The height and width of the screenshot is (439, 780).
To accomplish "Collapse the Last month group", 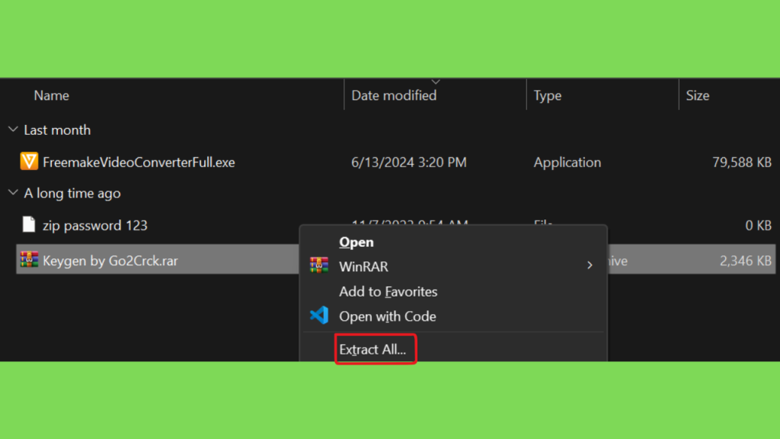I will pos(14,130).
